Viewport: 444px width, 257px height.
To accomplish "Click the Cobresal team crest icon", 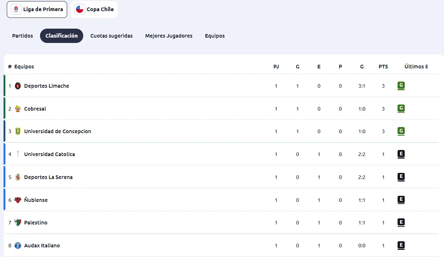I will [x=18, y=109].
